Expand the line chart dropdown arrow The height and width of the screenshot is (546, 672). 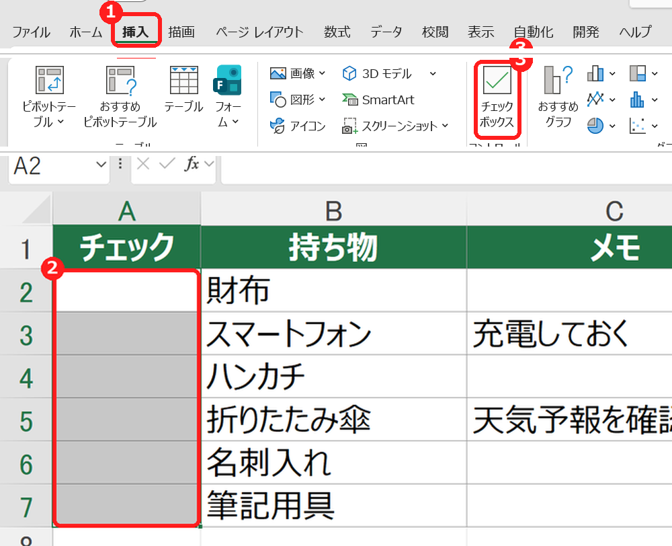pyautogui.click(x=612, y=100)
